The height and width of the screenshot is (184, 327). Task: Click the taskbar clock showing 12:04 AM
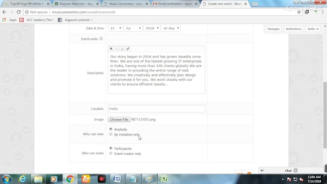[x=314, y=179]
